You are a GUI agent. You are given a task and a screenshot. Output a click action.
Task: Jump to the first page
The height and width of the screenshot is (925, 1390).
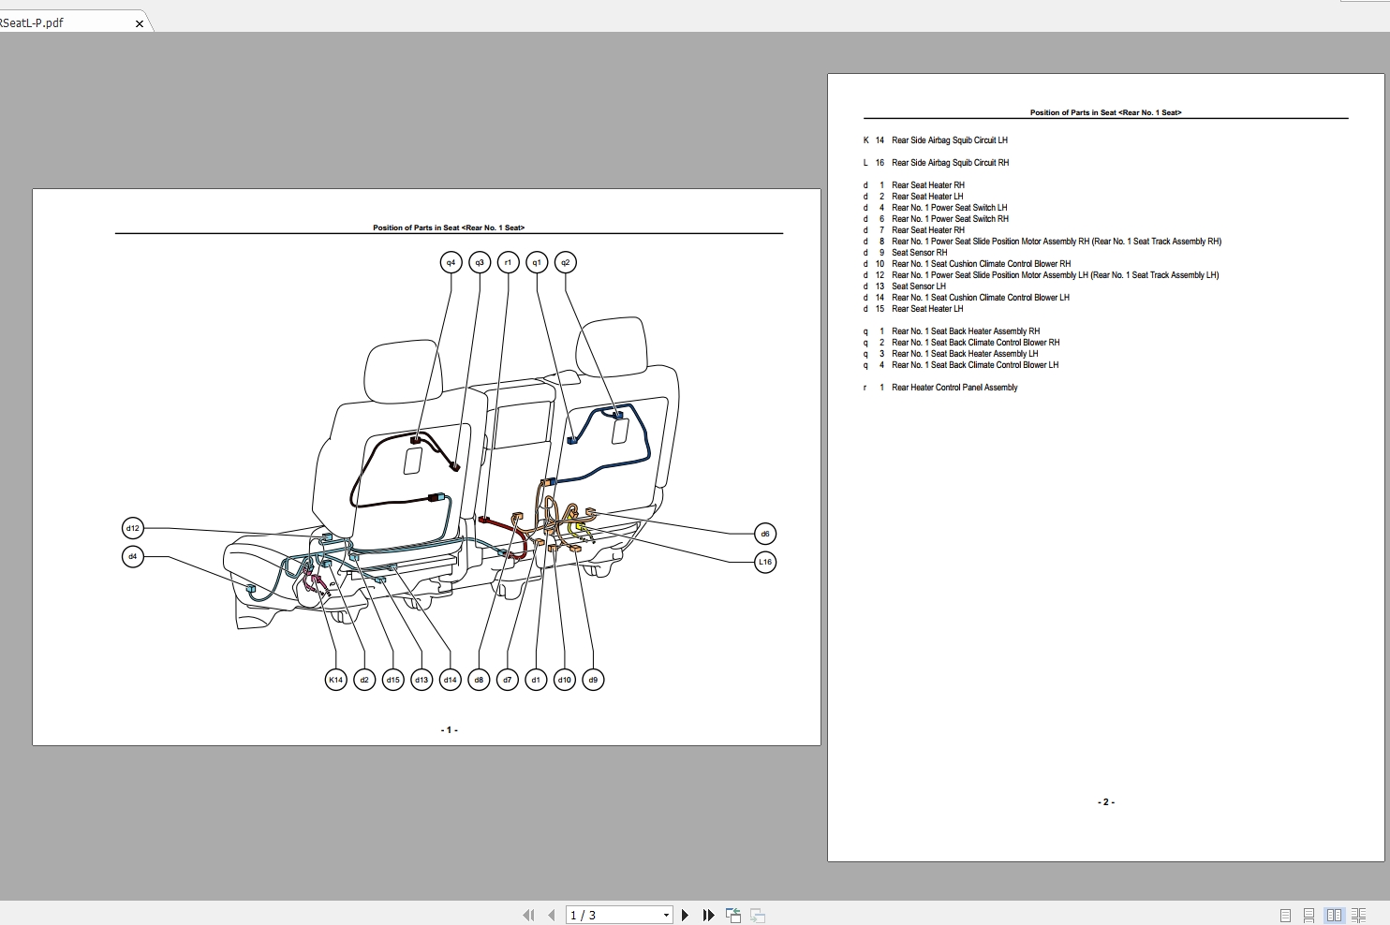[528, 915]
